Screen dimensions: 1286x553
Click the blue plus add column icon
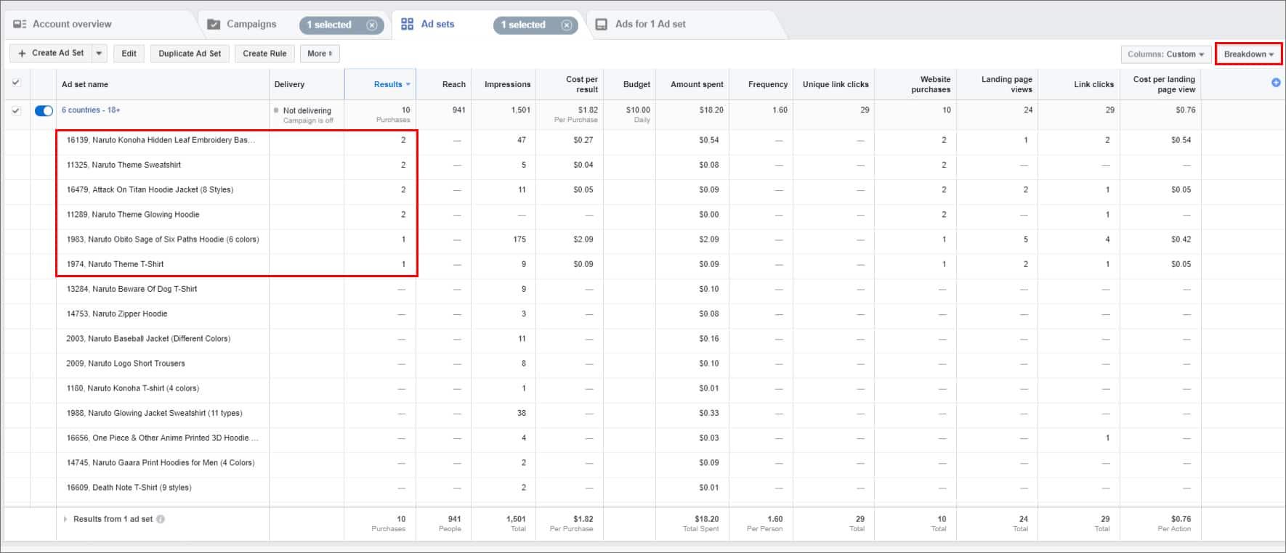1276,83
